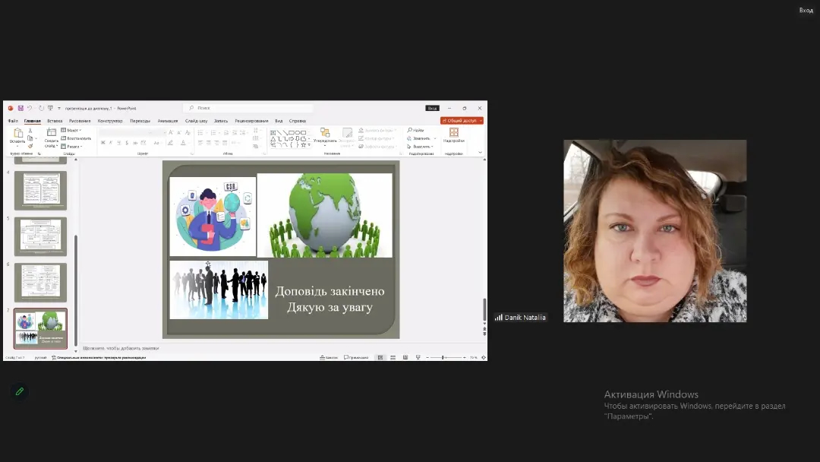This screenshot has width=820, height=462.
Task: Click the Общий доступ share button
Action: [462, 121]
